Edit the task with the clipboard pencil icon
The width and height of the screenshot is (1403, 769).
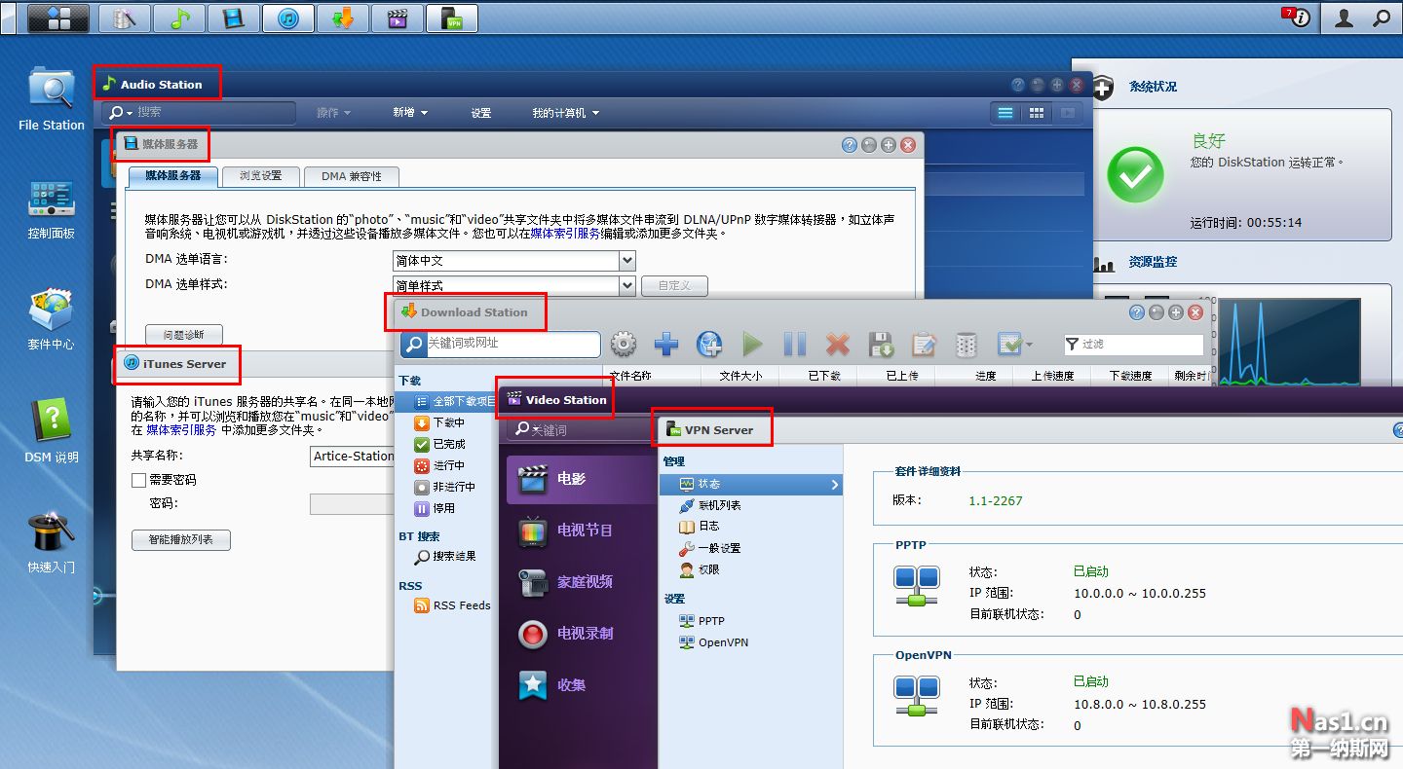924,344
